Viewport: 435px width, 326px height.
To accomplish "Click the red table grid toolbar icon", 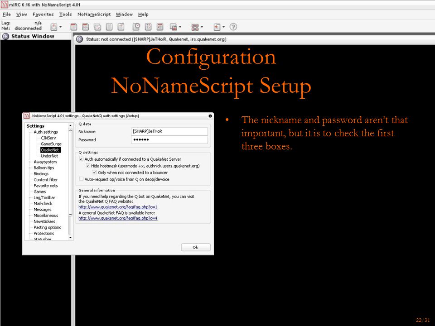I will (x=160, y=27).
